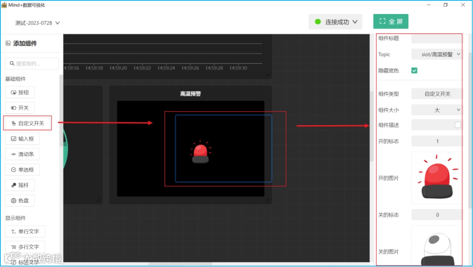Click the 添加组件 panel icon
This screenshot has height=267, width=473.
click(8, 43)
